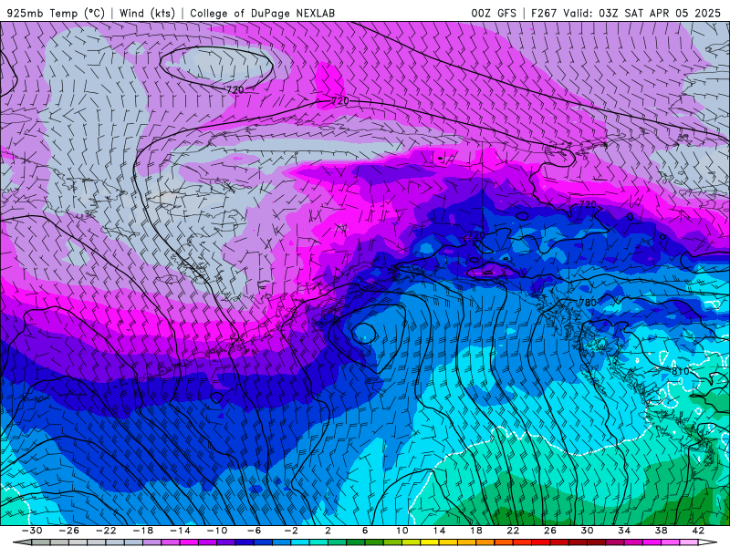Select the "Wind (kts)" header label
This screenshot has width=730, height=547.
(x=147, y=13)
